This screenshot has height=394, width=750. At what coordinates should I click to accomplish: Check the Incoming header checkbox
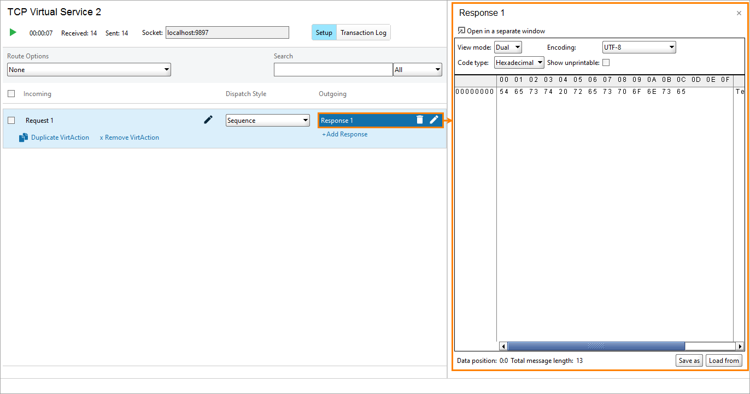[x=10, y=93]
